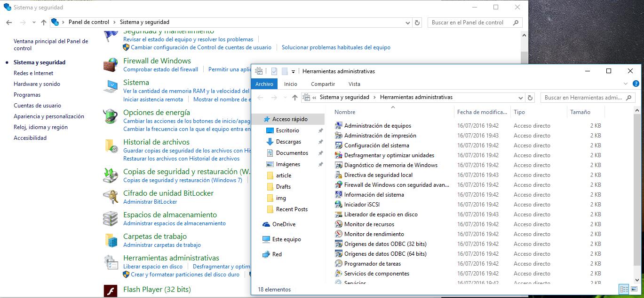
Task: Switch to details view in Explorer status bar
Action: coord(624,290)
